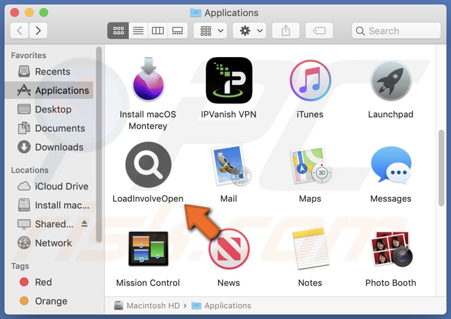The image size is (451, 319).
Task: Click the Applications folder icon in title bar
Action: click(x=196, y=13)
